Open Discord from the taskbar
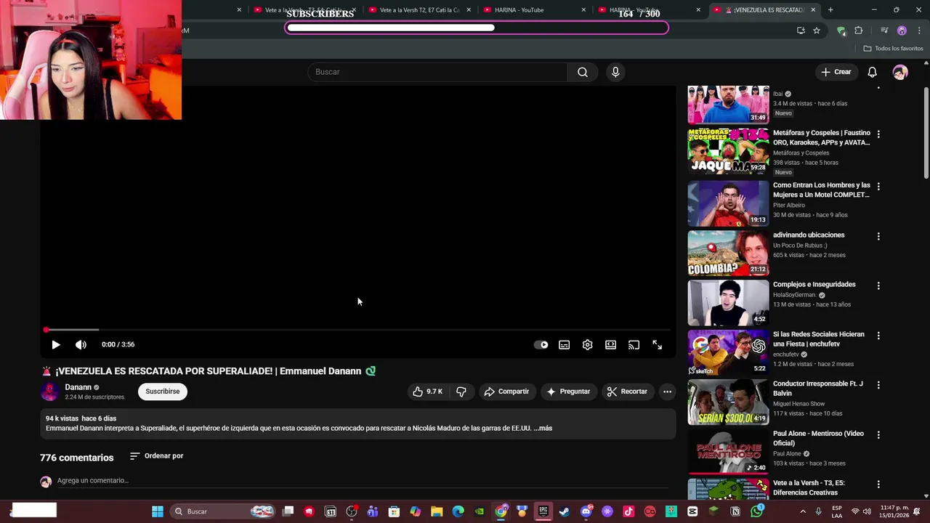Image resolution: width=930 pixels, height=523 pixels. pyautogui.click(x=586, y=511)
